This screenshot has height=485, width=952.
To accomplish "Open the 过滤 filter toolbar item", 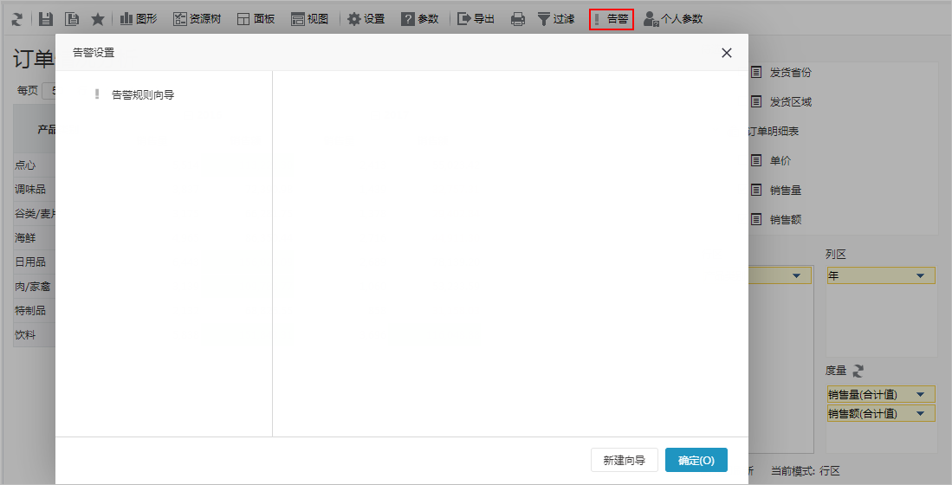I will 556,19.
